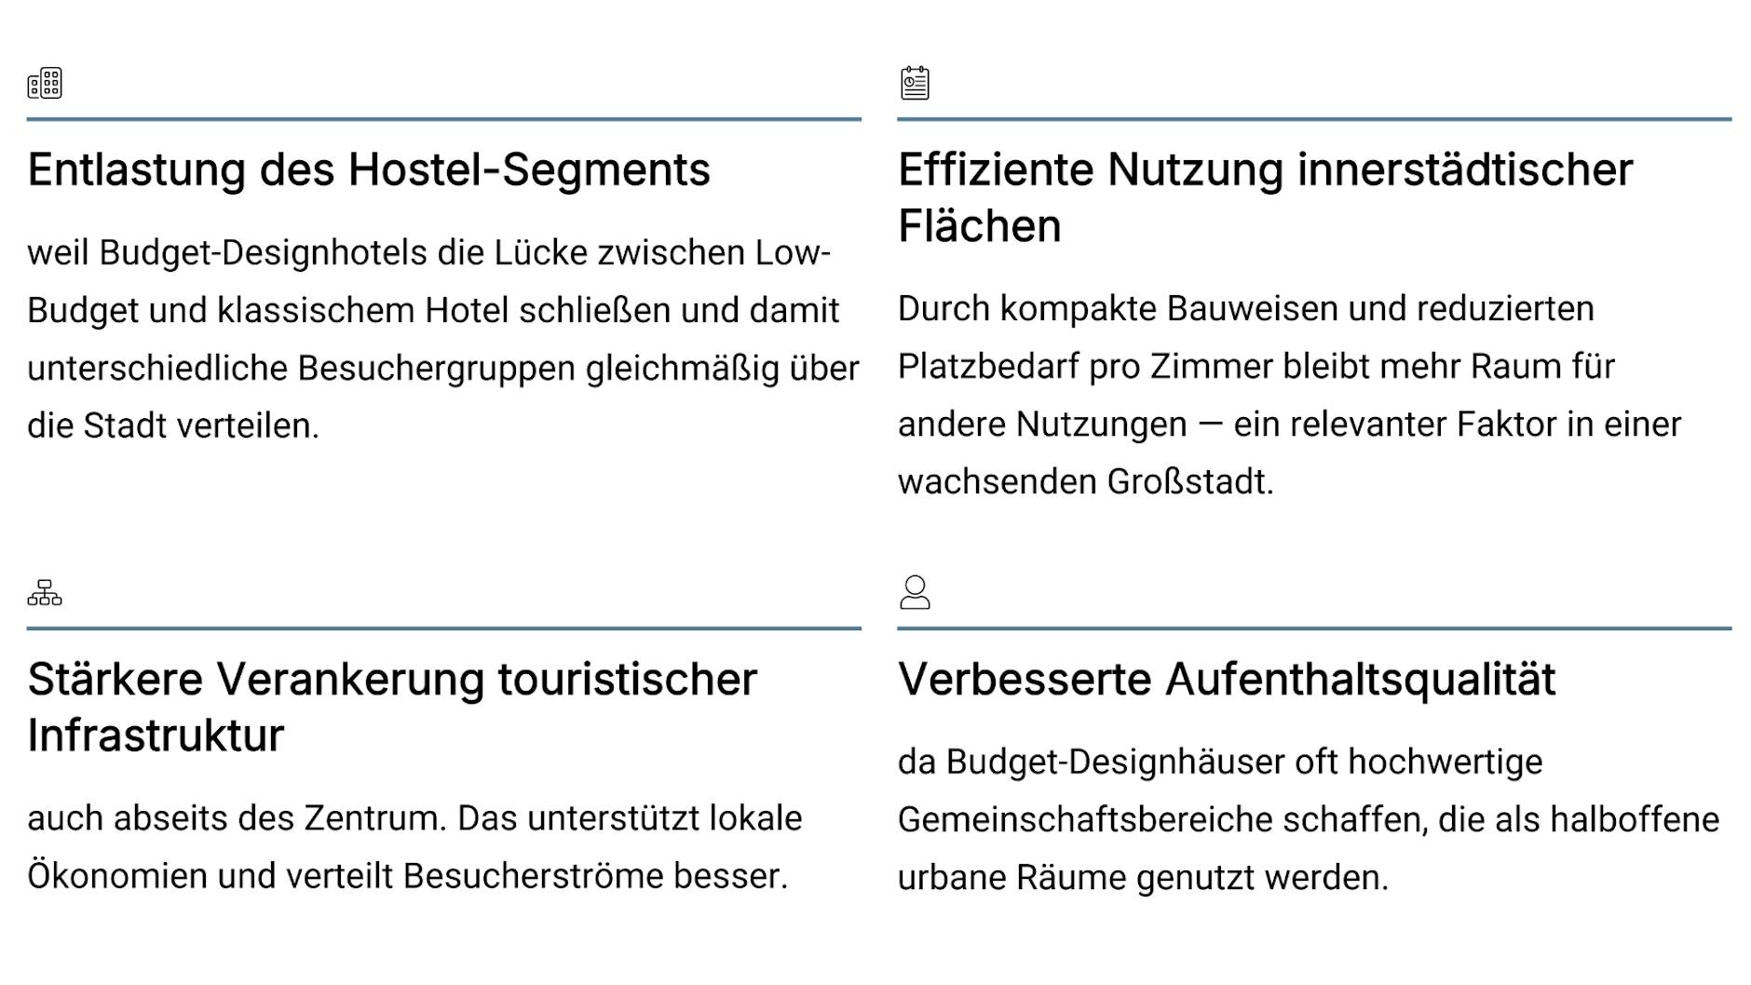Click heading 'Stärkere Verankerung touristischer Infrastruktur'
The width and height of the screenshot is (1751, 985).
pos(392,707)
